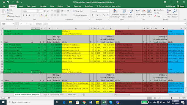Screen dimensions: 187x105
Task: Open Find & Select magnifier
Action: 175,13
